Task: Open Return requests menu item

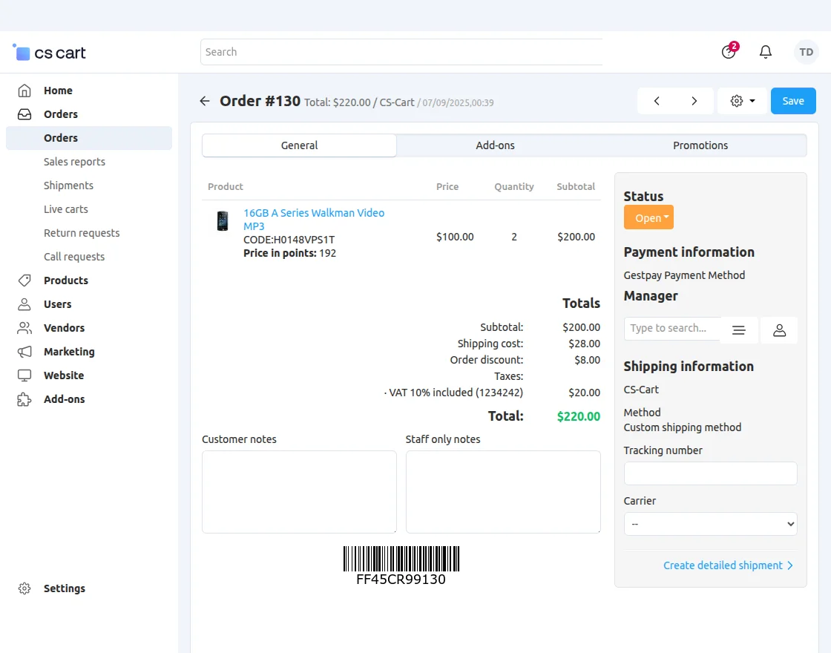Action: pos(82,233)
